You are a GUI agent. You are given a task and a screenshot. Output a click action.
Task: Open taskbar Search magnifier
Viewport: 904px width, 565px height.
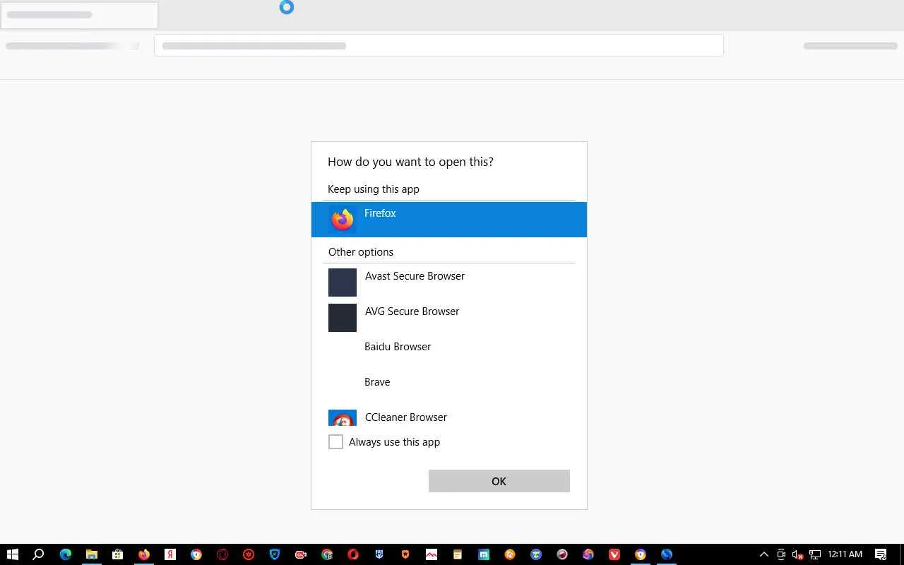(39, 554)
